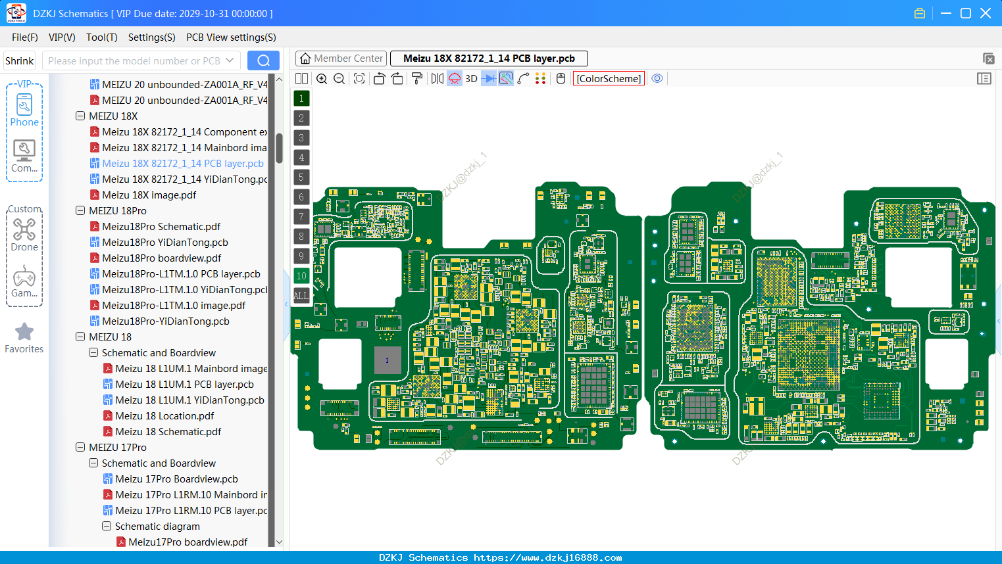Screen dimensions: 1002x564
Task: Toggle the eye visibility icon
Action: click(x=657, y=79)
